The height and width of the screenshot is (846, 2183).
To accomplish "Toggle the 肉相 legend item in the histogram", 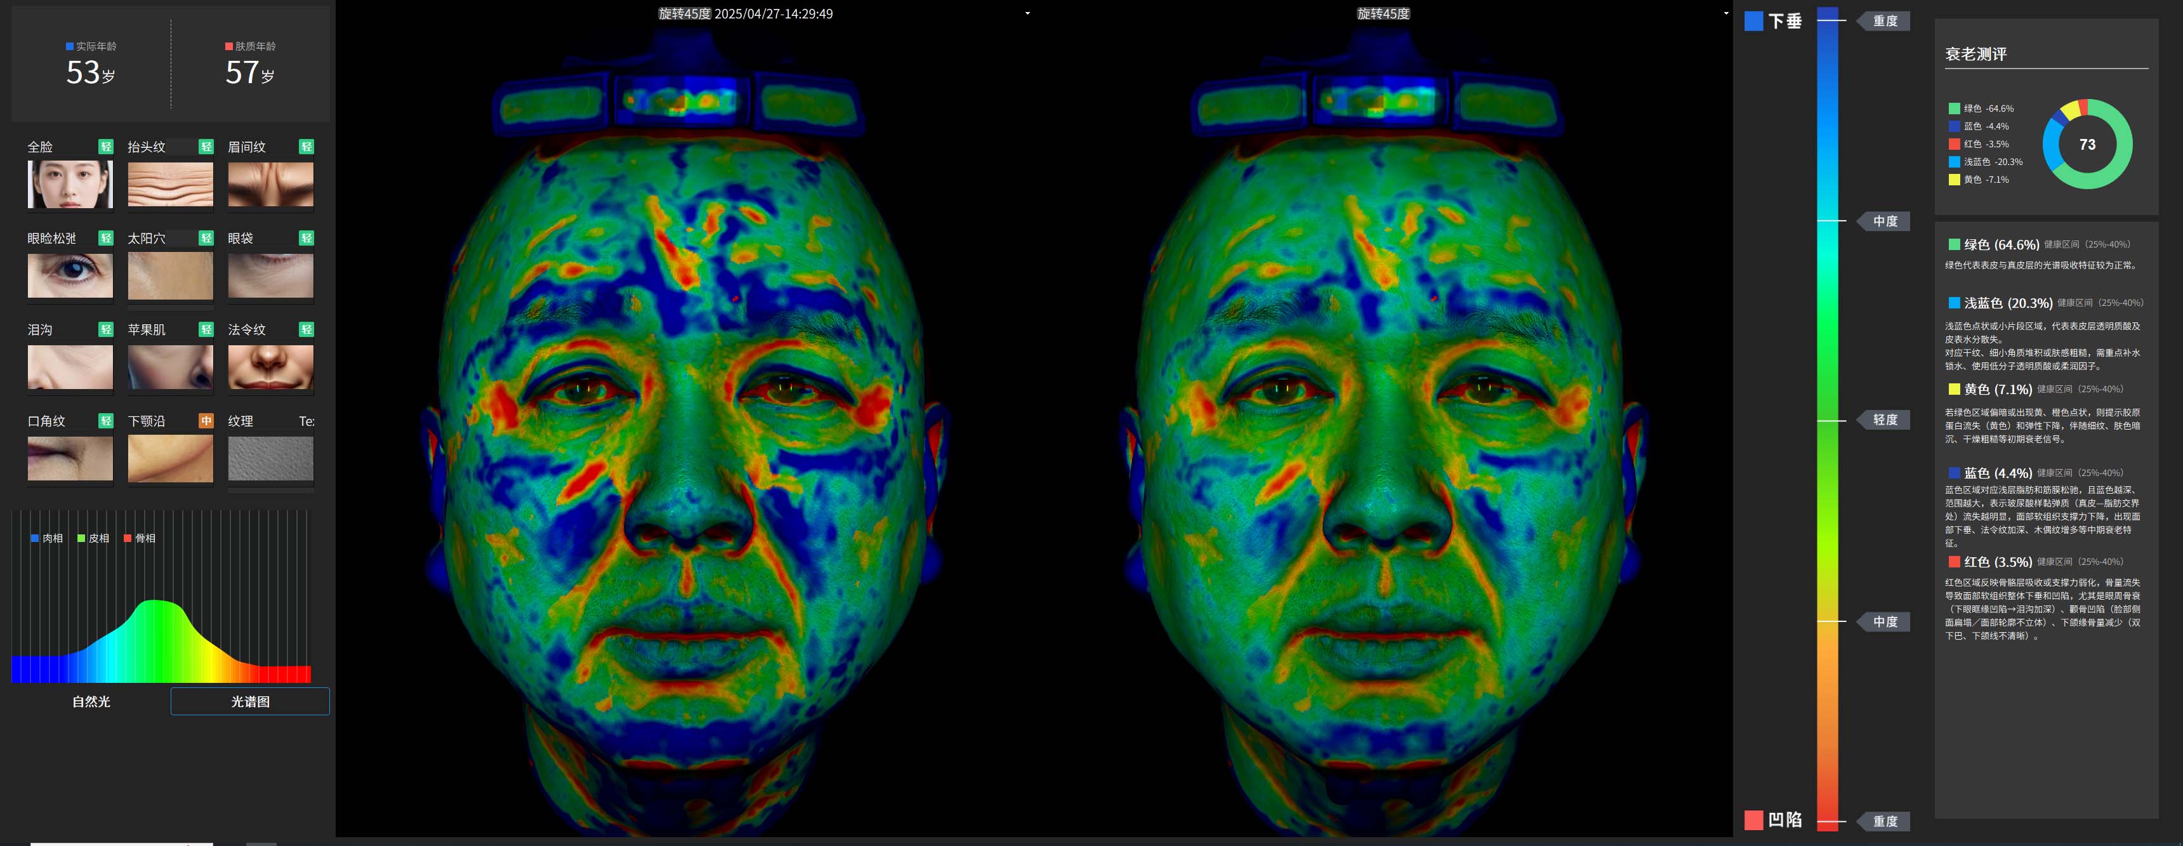I will click(46, 538).
